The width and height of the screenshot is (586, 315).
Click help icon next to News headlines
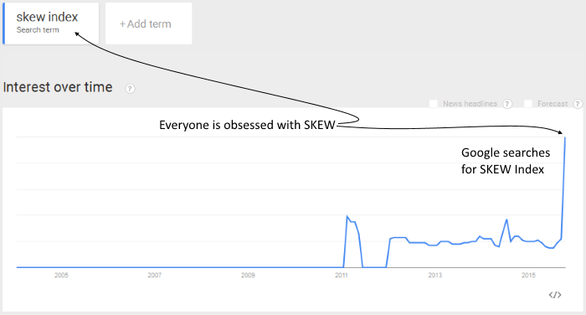507,104
